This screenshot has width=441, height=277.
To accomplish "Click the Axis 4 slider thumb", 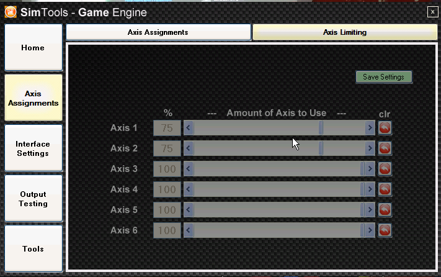I will coord(362,189).
